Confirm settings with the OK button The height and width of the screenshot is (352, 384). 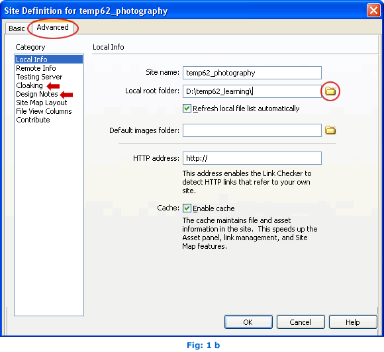point(248,322)
